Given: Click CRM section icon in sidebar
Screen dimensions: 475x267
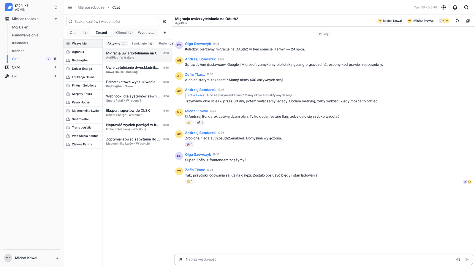Looking at the screenshot, I should pos(7,67).
